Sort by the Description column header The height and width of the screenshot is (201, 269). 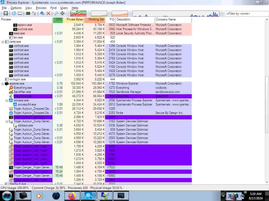(135, 19)
